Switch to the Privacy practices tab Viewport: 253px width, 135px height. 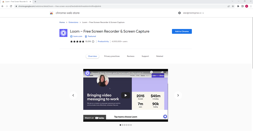tap(112, 56)
